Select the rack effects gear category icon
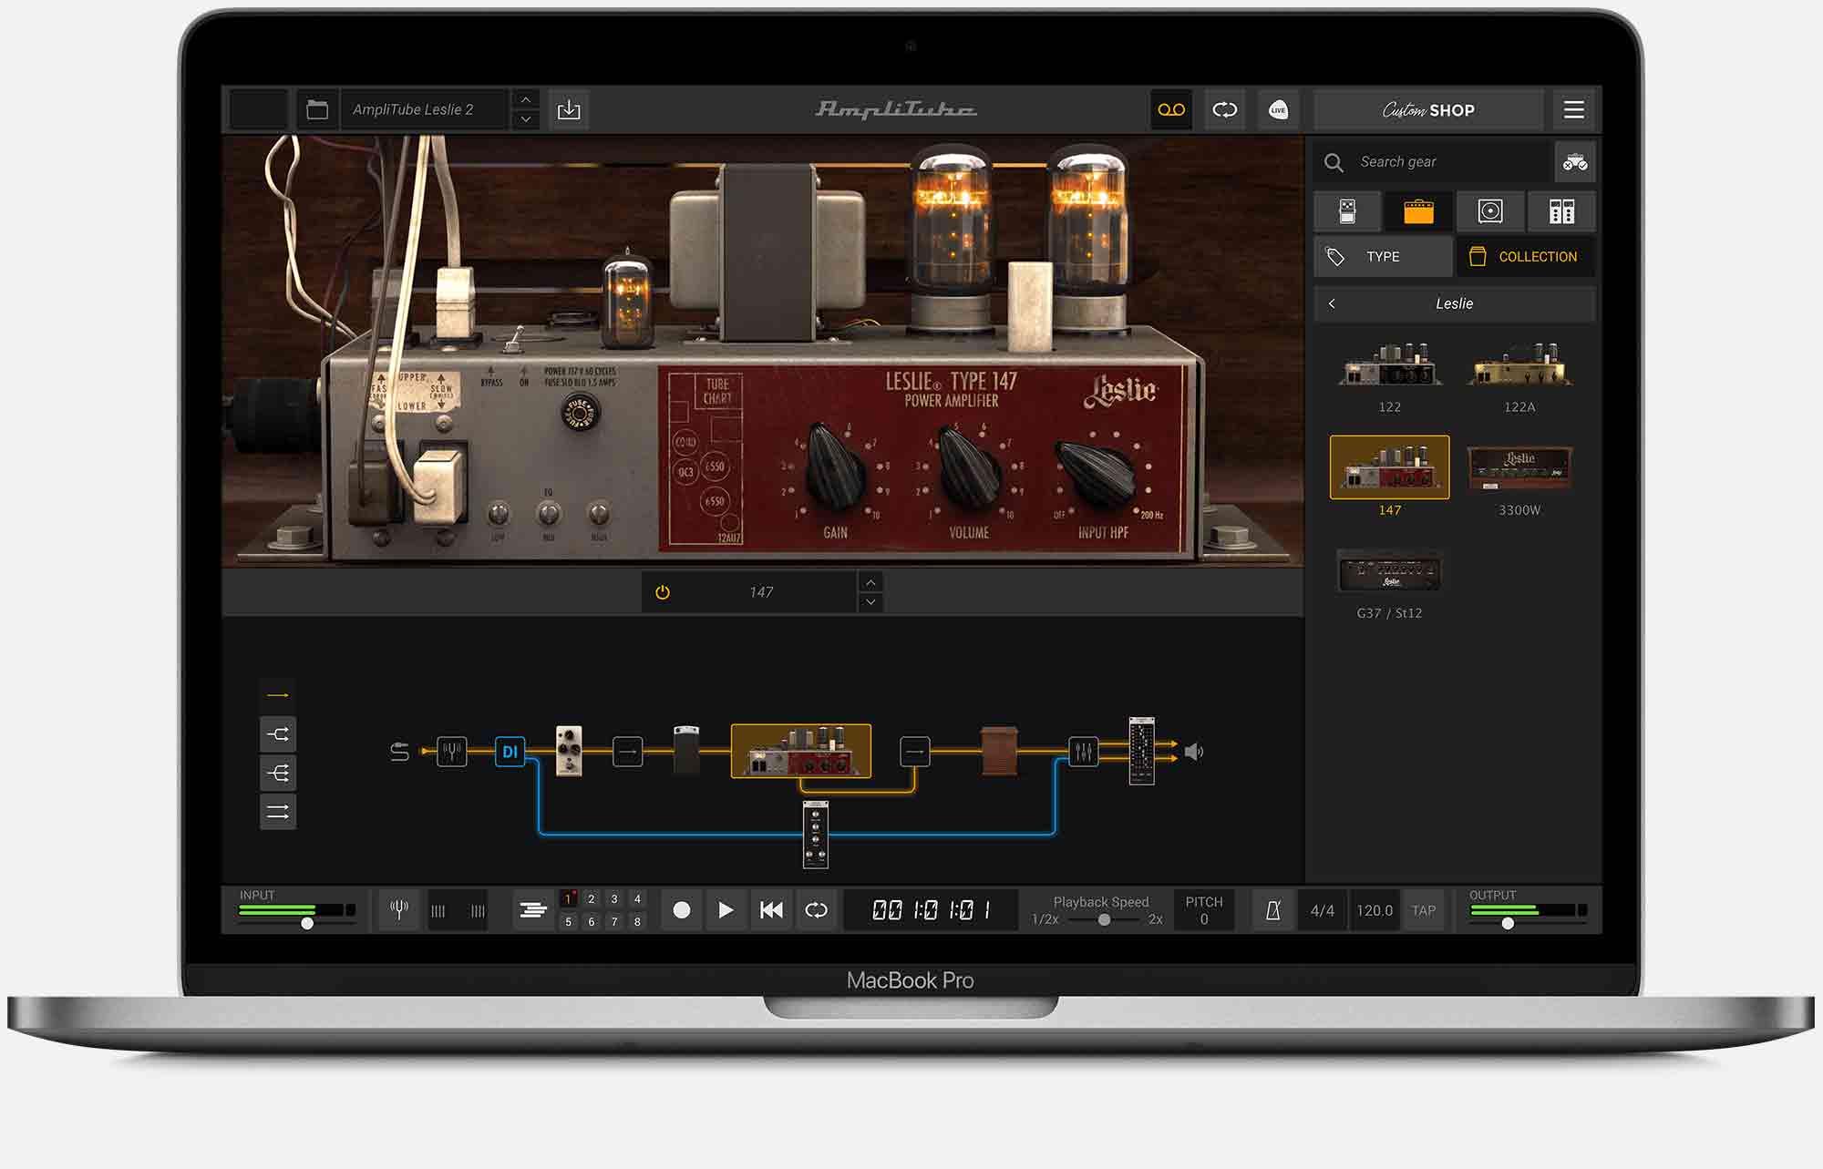 (1560, 211)
